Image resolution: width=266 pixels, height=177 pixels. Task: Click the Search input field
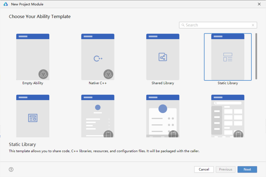[218, 25]
